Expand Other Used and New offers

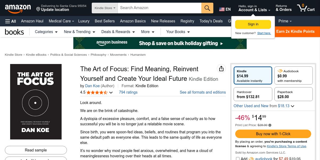(293, 106)
